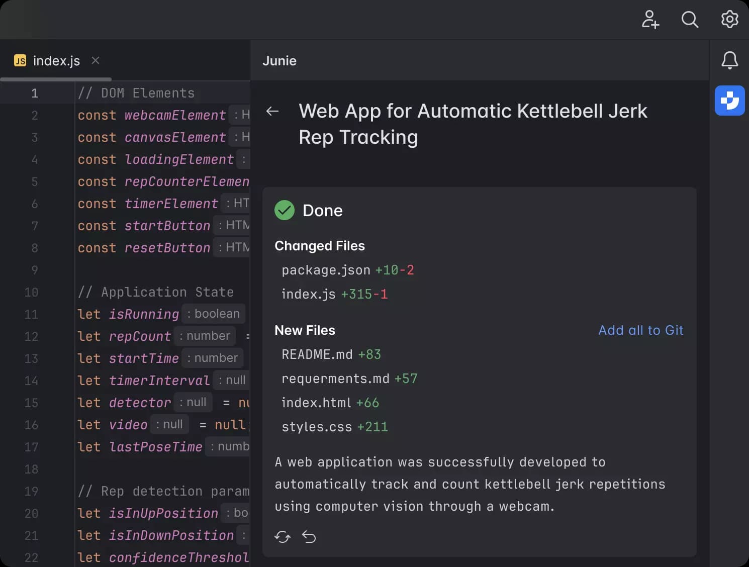Open notifications via the bell icon
749x567 pixels.
(x=729, y=60)
